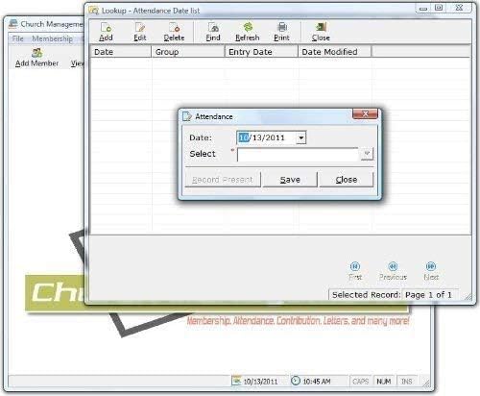Click the Record Present button

point(223,180)
